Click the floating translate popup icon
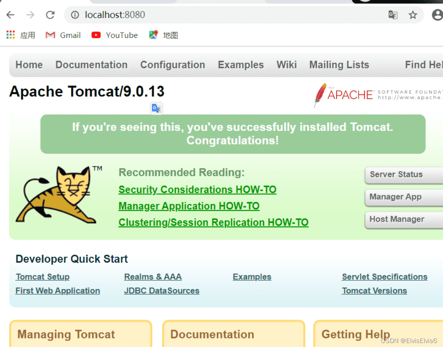This screenshot has width=443, height=347. tap(156, 108)
